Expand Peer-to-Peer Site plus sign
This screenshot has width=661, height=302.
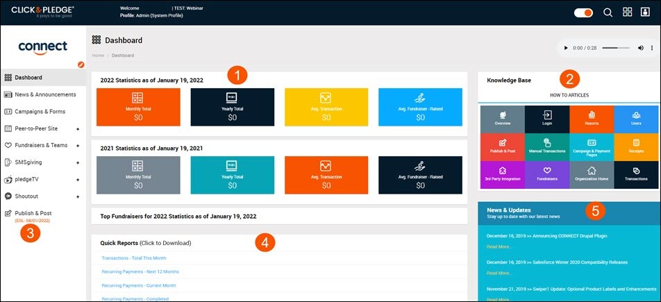pyautogui.click(x=78, y=128)
